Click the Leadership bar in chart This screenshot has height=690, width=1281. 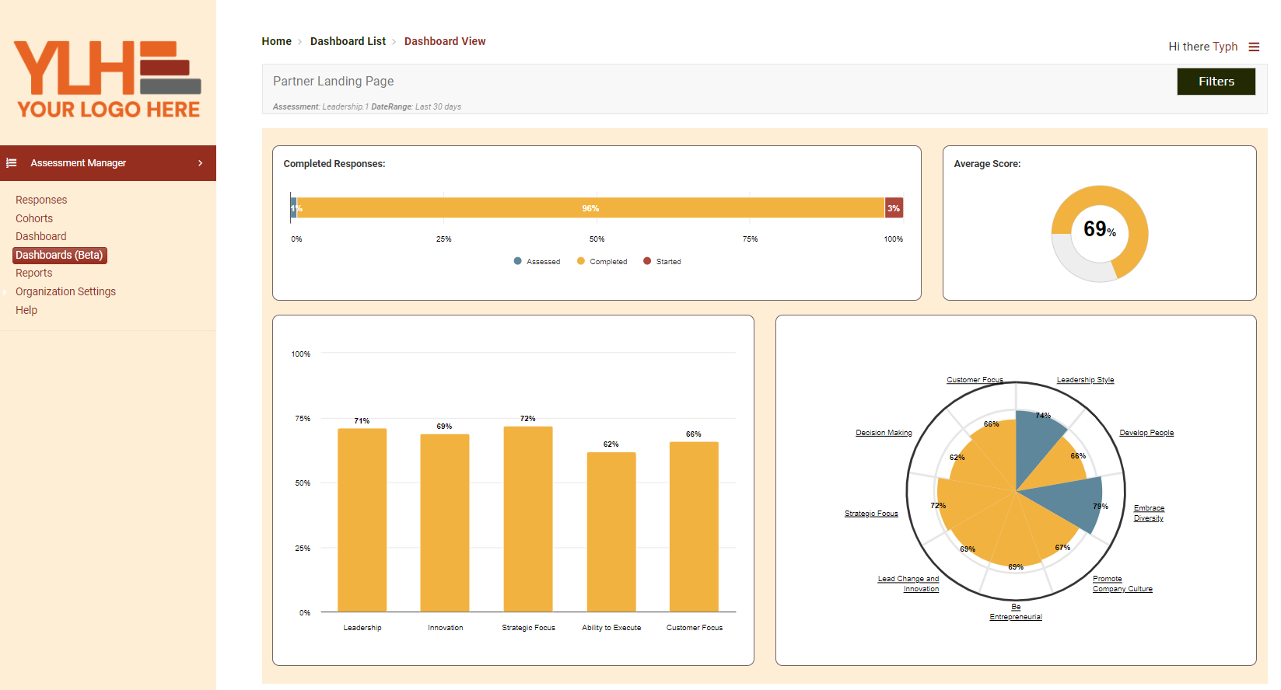point(362,519)
